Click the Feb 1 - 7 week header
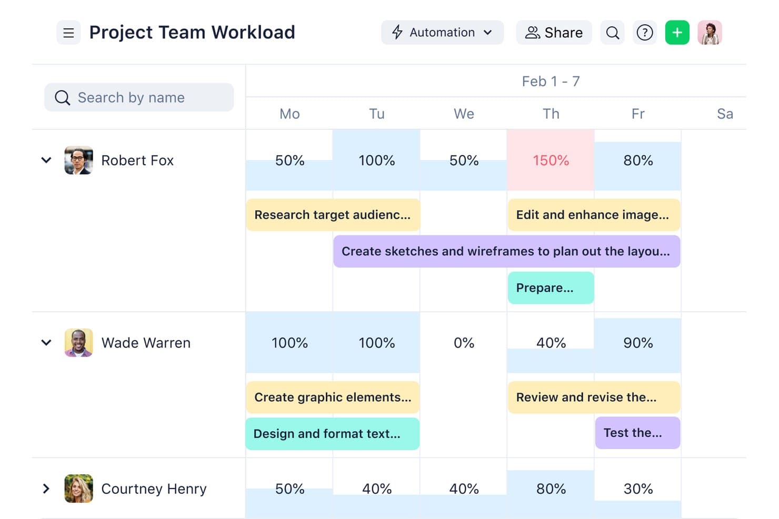 click(551, 82)
